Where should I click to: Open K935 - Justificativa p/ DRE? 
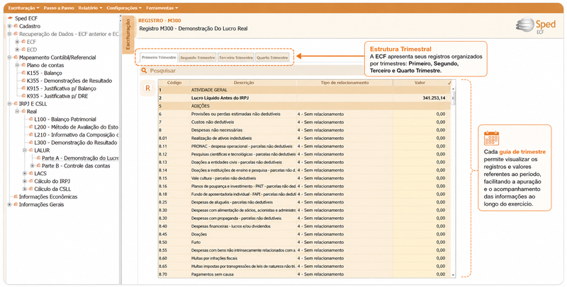(x=57, y=96)
